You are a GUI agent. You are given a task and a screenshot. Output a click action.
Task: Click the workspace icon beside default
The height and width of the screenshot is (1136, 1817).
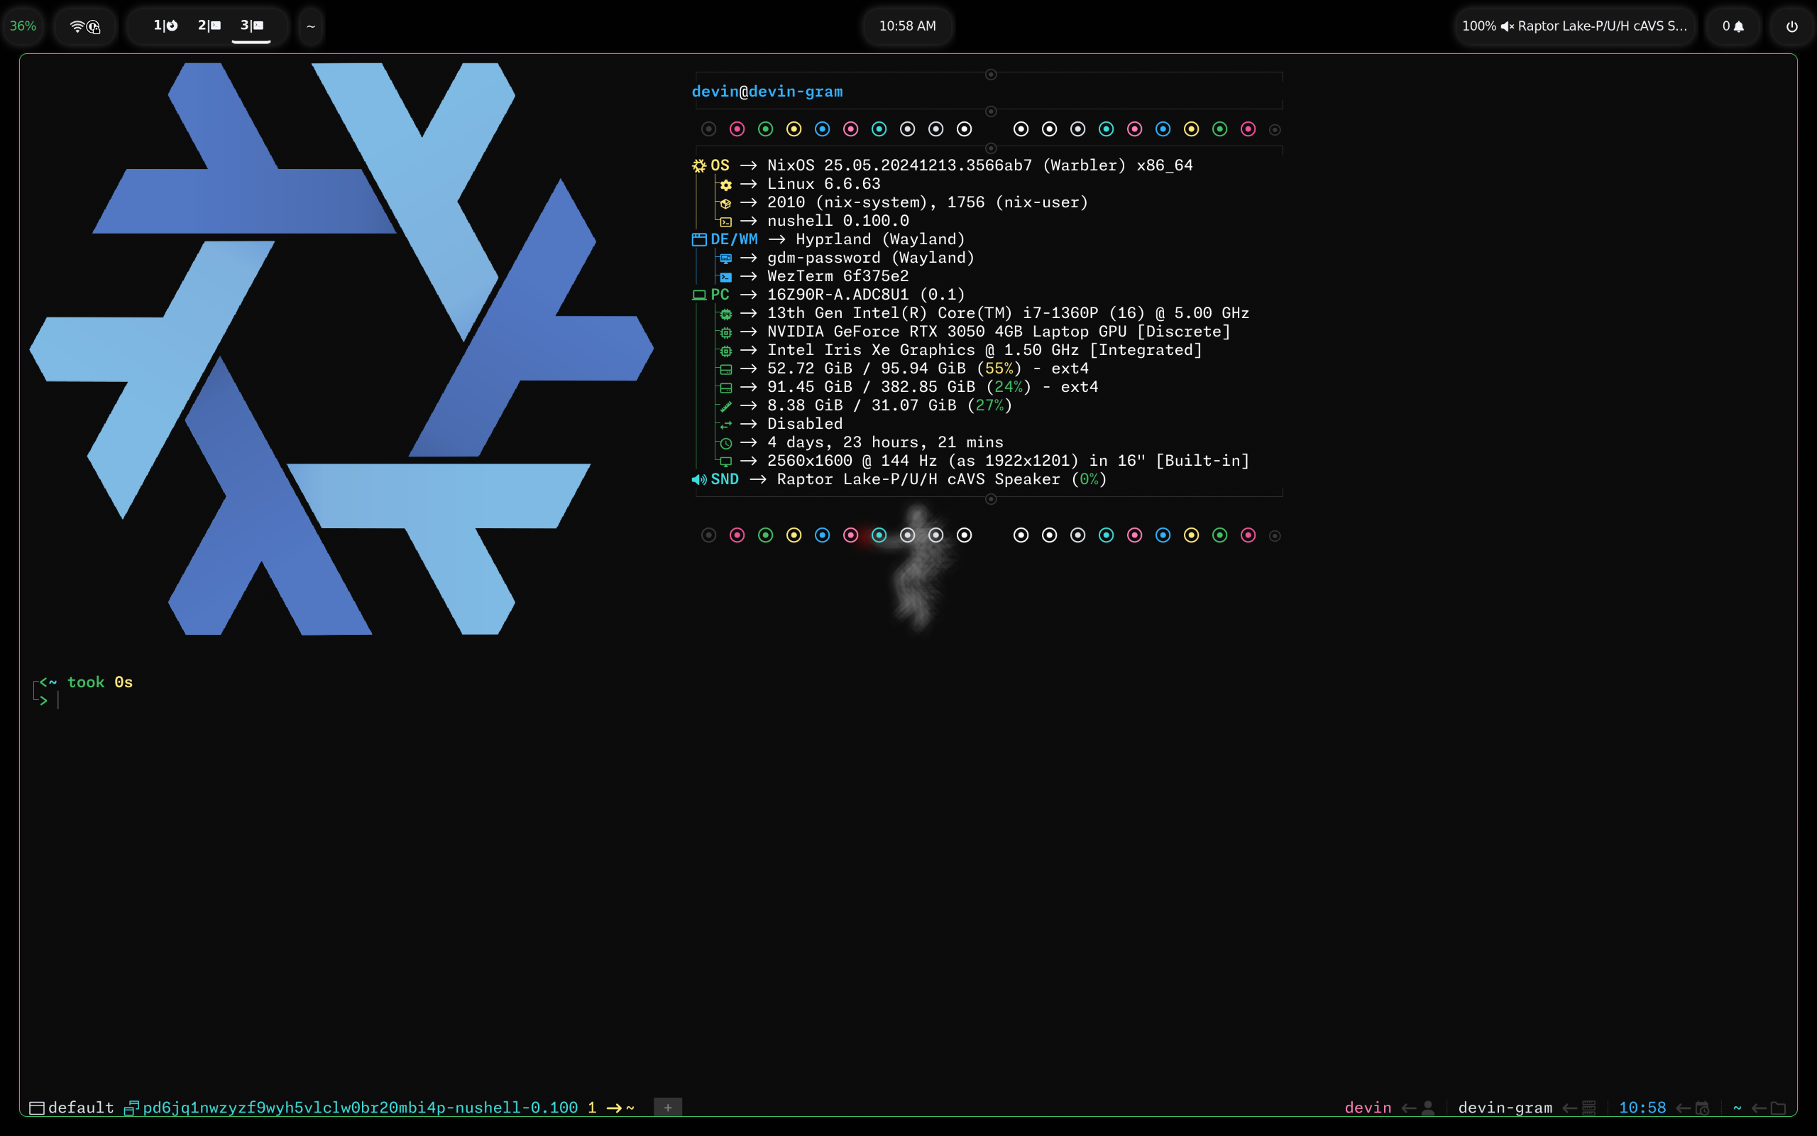37,1108
